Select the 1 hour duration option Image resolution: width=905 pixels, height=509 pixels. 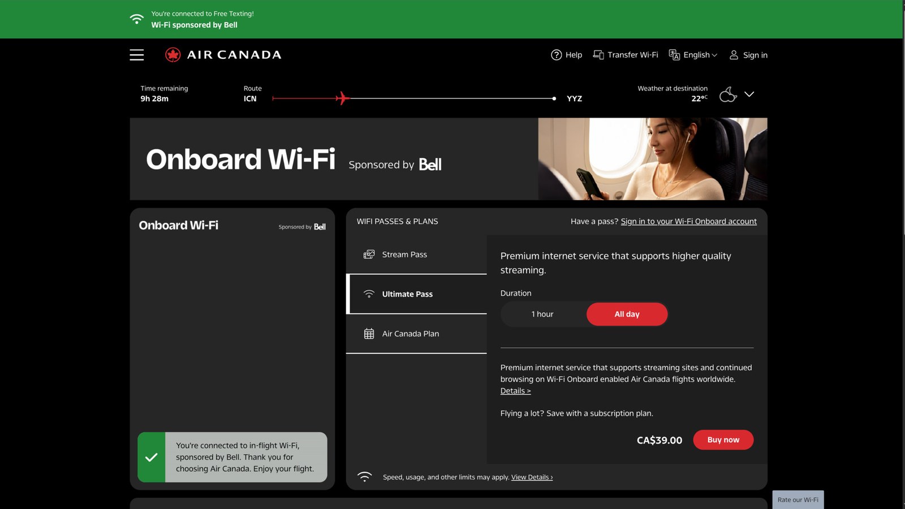coord(542,314)
